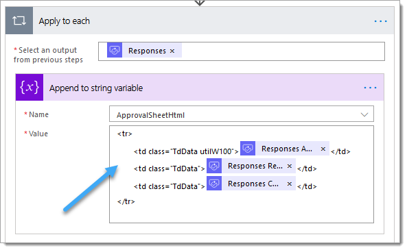Remove the Responses token from output field
Image resolution: width=407 pixels, height=250 pixels.
172,51
